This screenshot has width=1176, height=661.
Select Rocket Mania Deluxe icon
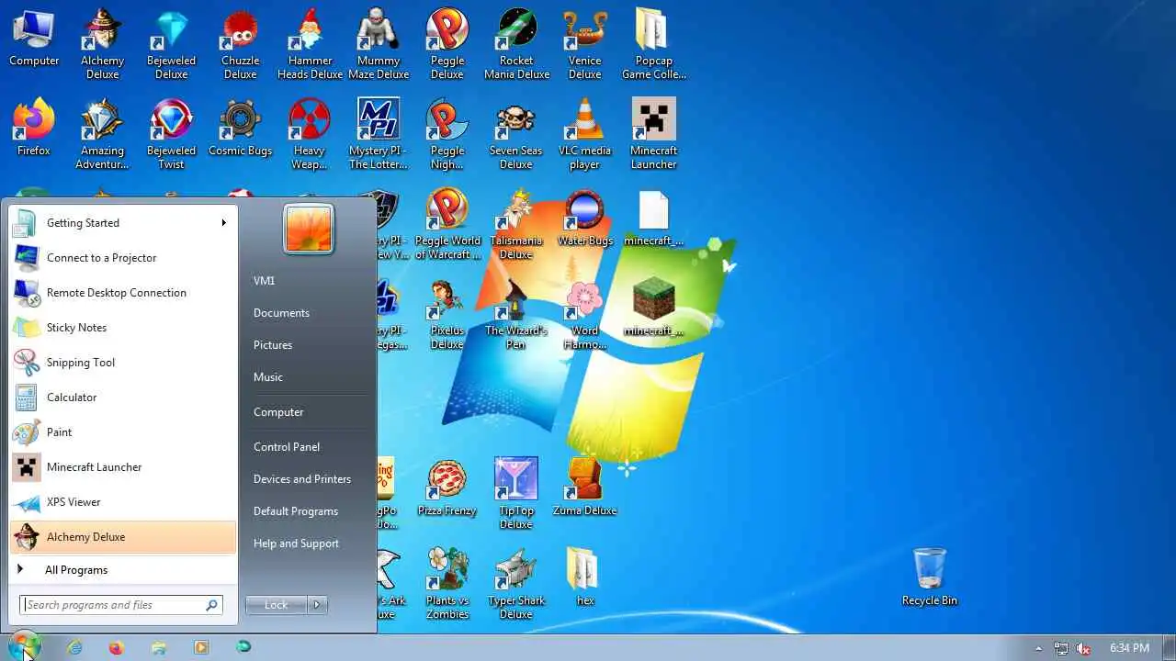click(516, 43)
